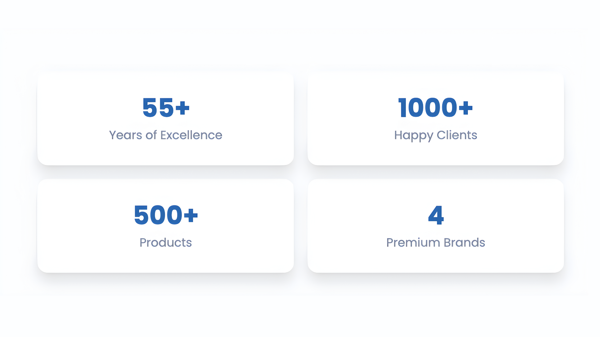Open the Premium Brands card

coord(436,259)
